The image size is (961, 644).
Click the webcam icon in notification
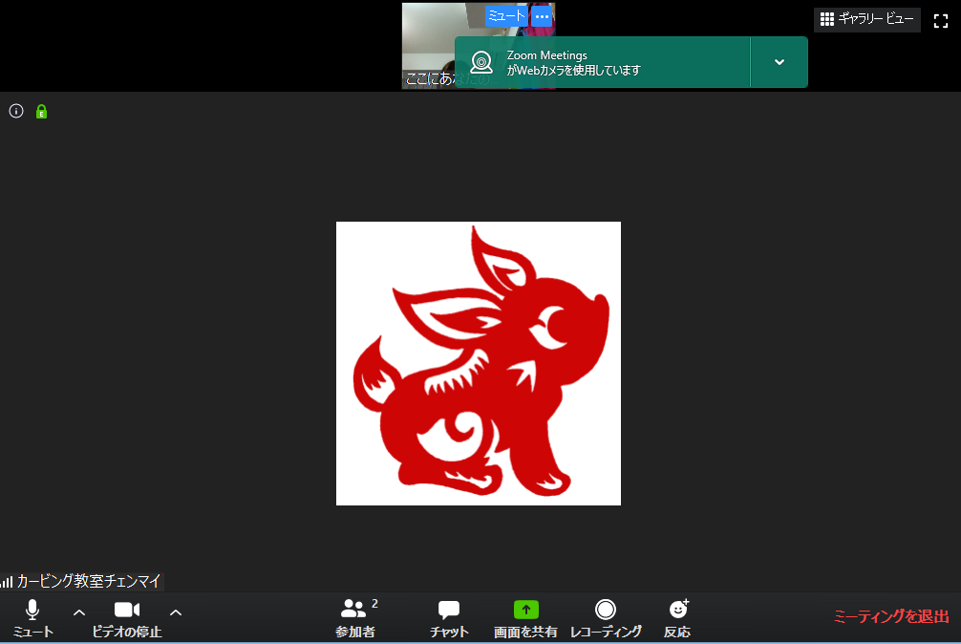click(x=481, y=62)
